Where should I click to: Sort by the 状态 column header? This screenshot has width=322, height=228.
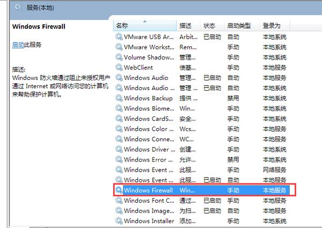(209, 26)
